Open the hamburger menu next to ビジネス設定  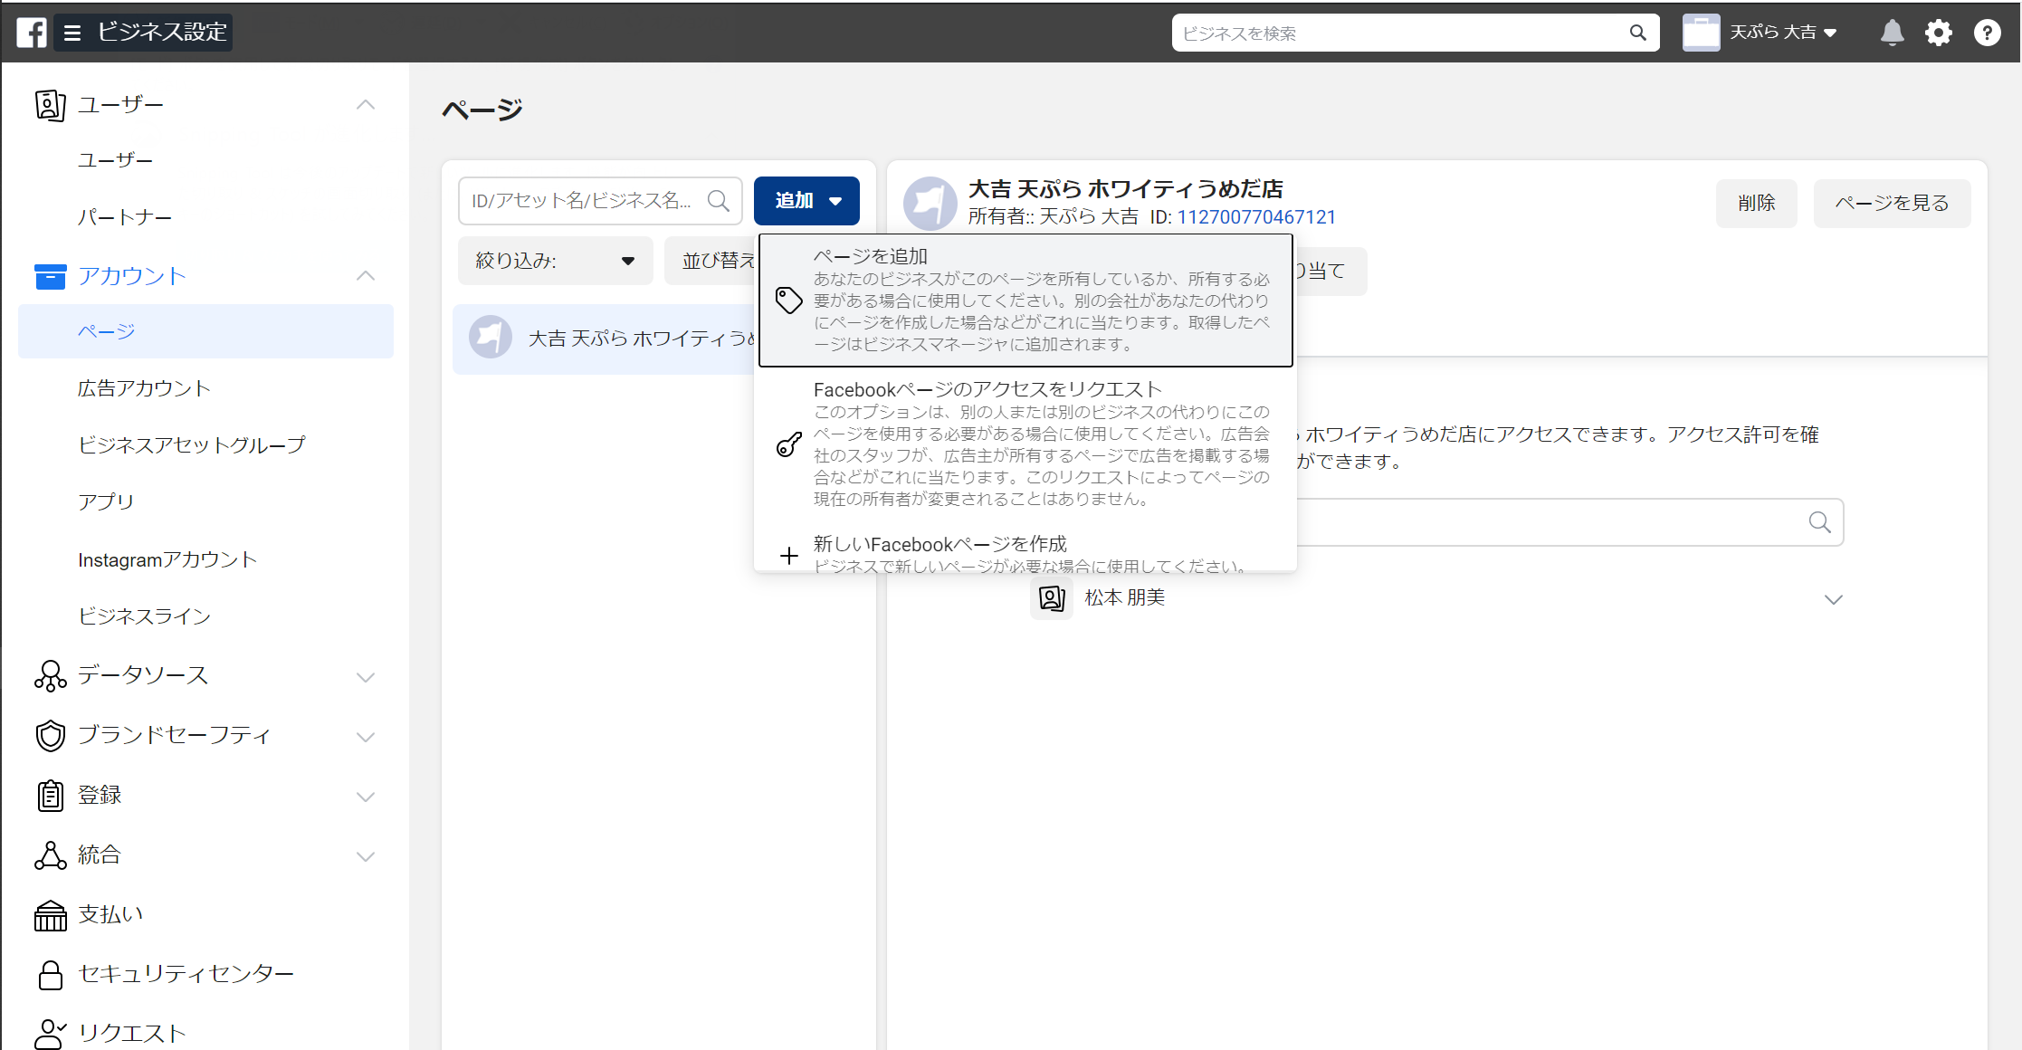pyautogui.click(x=72, y=33)
